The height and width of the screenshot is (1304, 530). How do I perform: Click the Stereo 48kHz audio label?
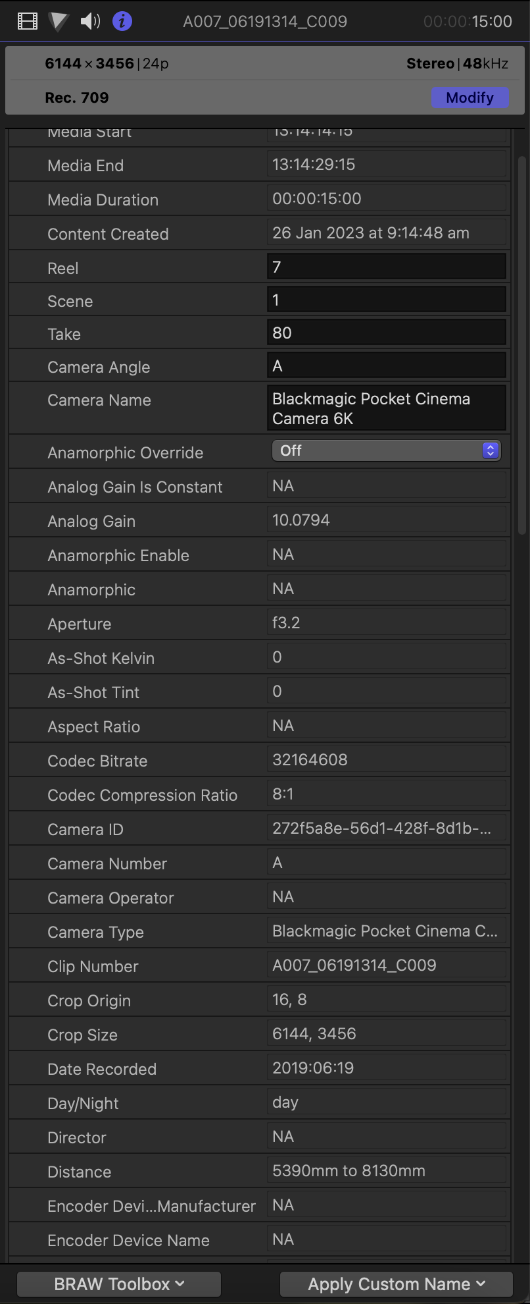pos(457,64)
